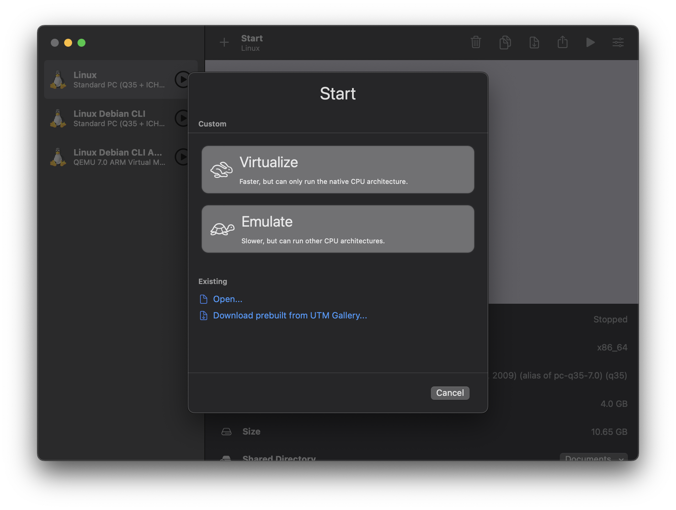
Task: Click the document icon beside Open...
Action: (x=203, y=299)
